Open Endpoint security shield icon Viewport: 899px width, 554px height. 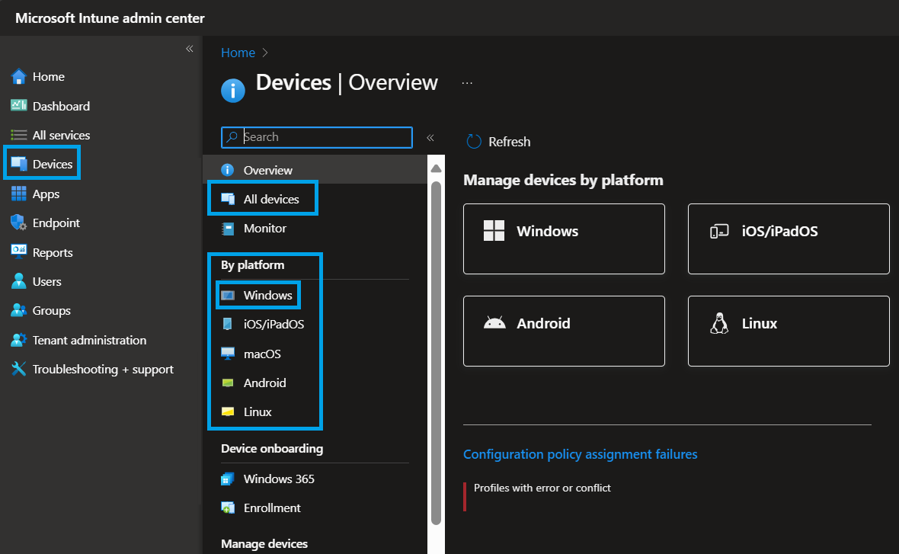coord(19,223)
